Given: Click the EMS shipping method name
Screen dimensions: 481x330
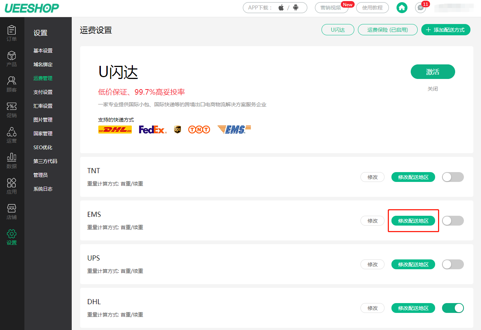Looking at the screenshot, I should click(x=94, y=214).
